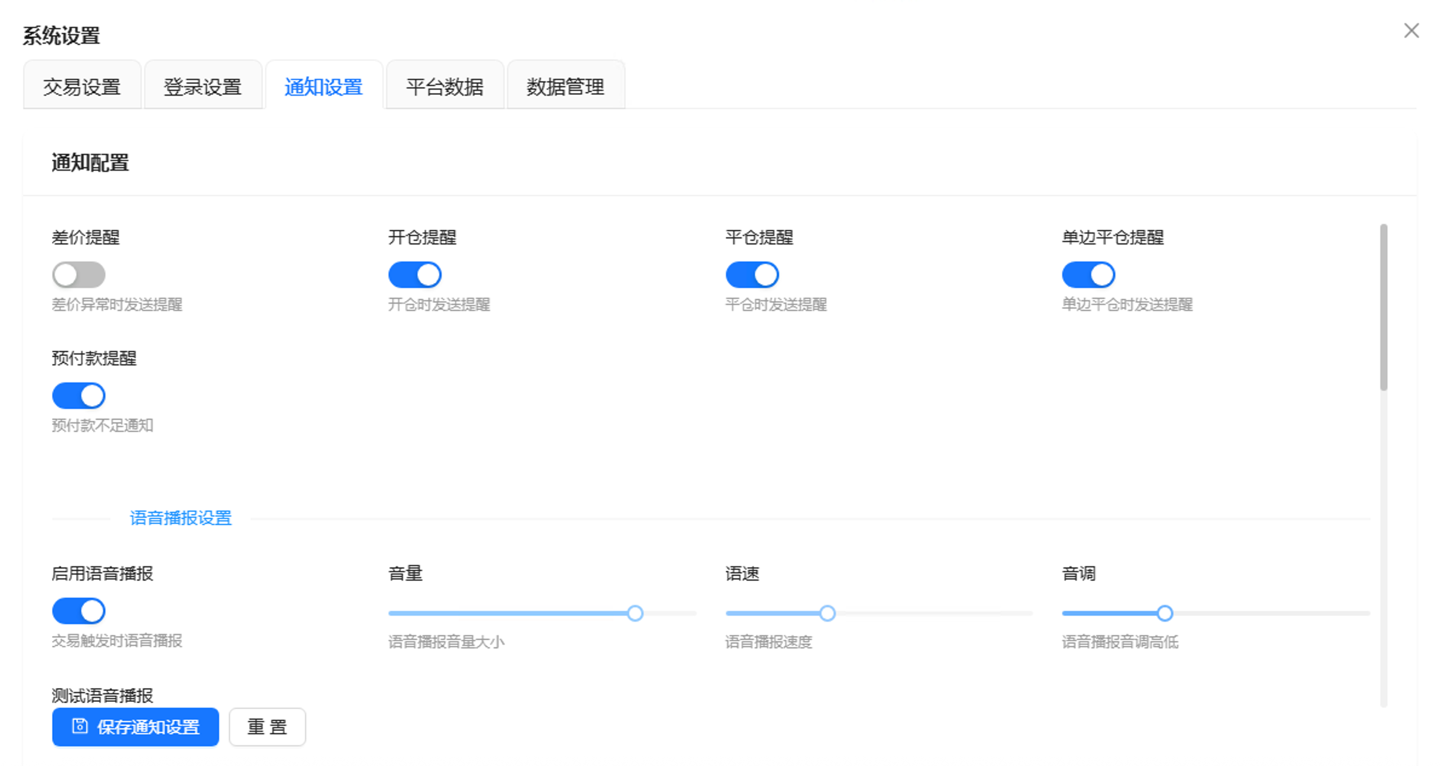Disable the 平仓提醒 switch
Viewport: 1441px width, 766px height.
[x=752, y=275]
